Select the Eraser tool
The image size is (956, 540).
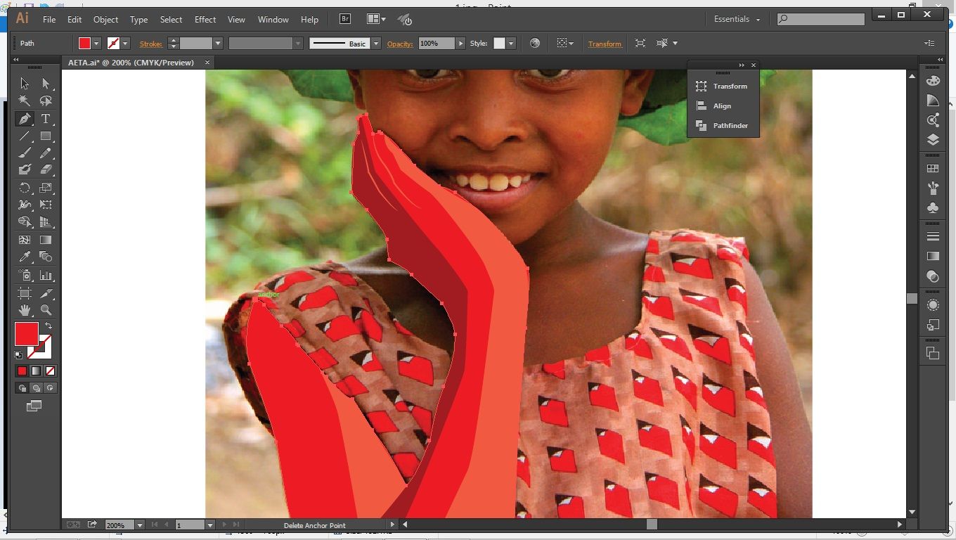(x=46, y=169)
